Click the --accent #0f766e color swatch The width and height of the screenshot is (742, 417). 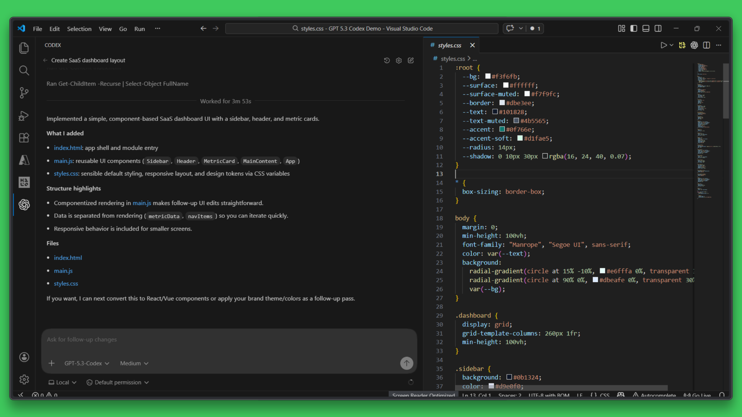tap(502, 129)
